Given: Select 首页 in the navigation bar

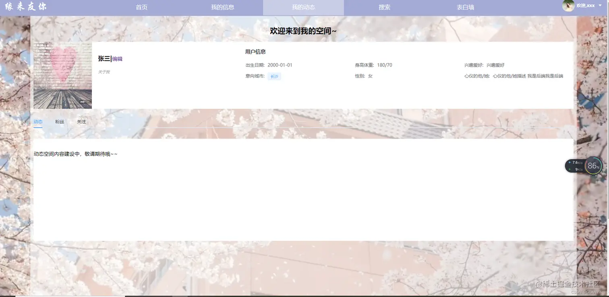Looking at the screenshot, I should (x=141, y=7).
